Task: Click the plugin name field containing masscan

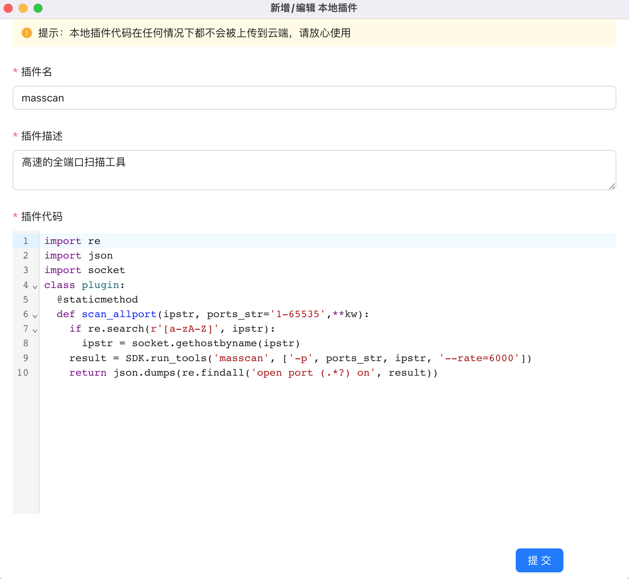Action: [314, 98]
